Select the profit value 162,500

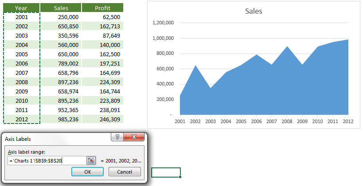pyautogui.click(x=102, y=54)
